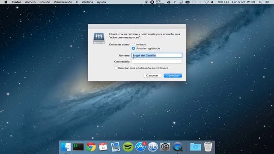Open System Preferences in the dock
Image resolution: width=274 pixels, height=154 pixels.
(165, 147)
